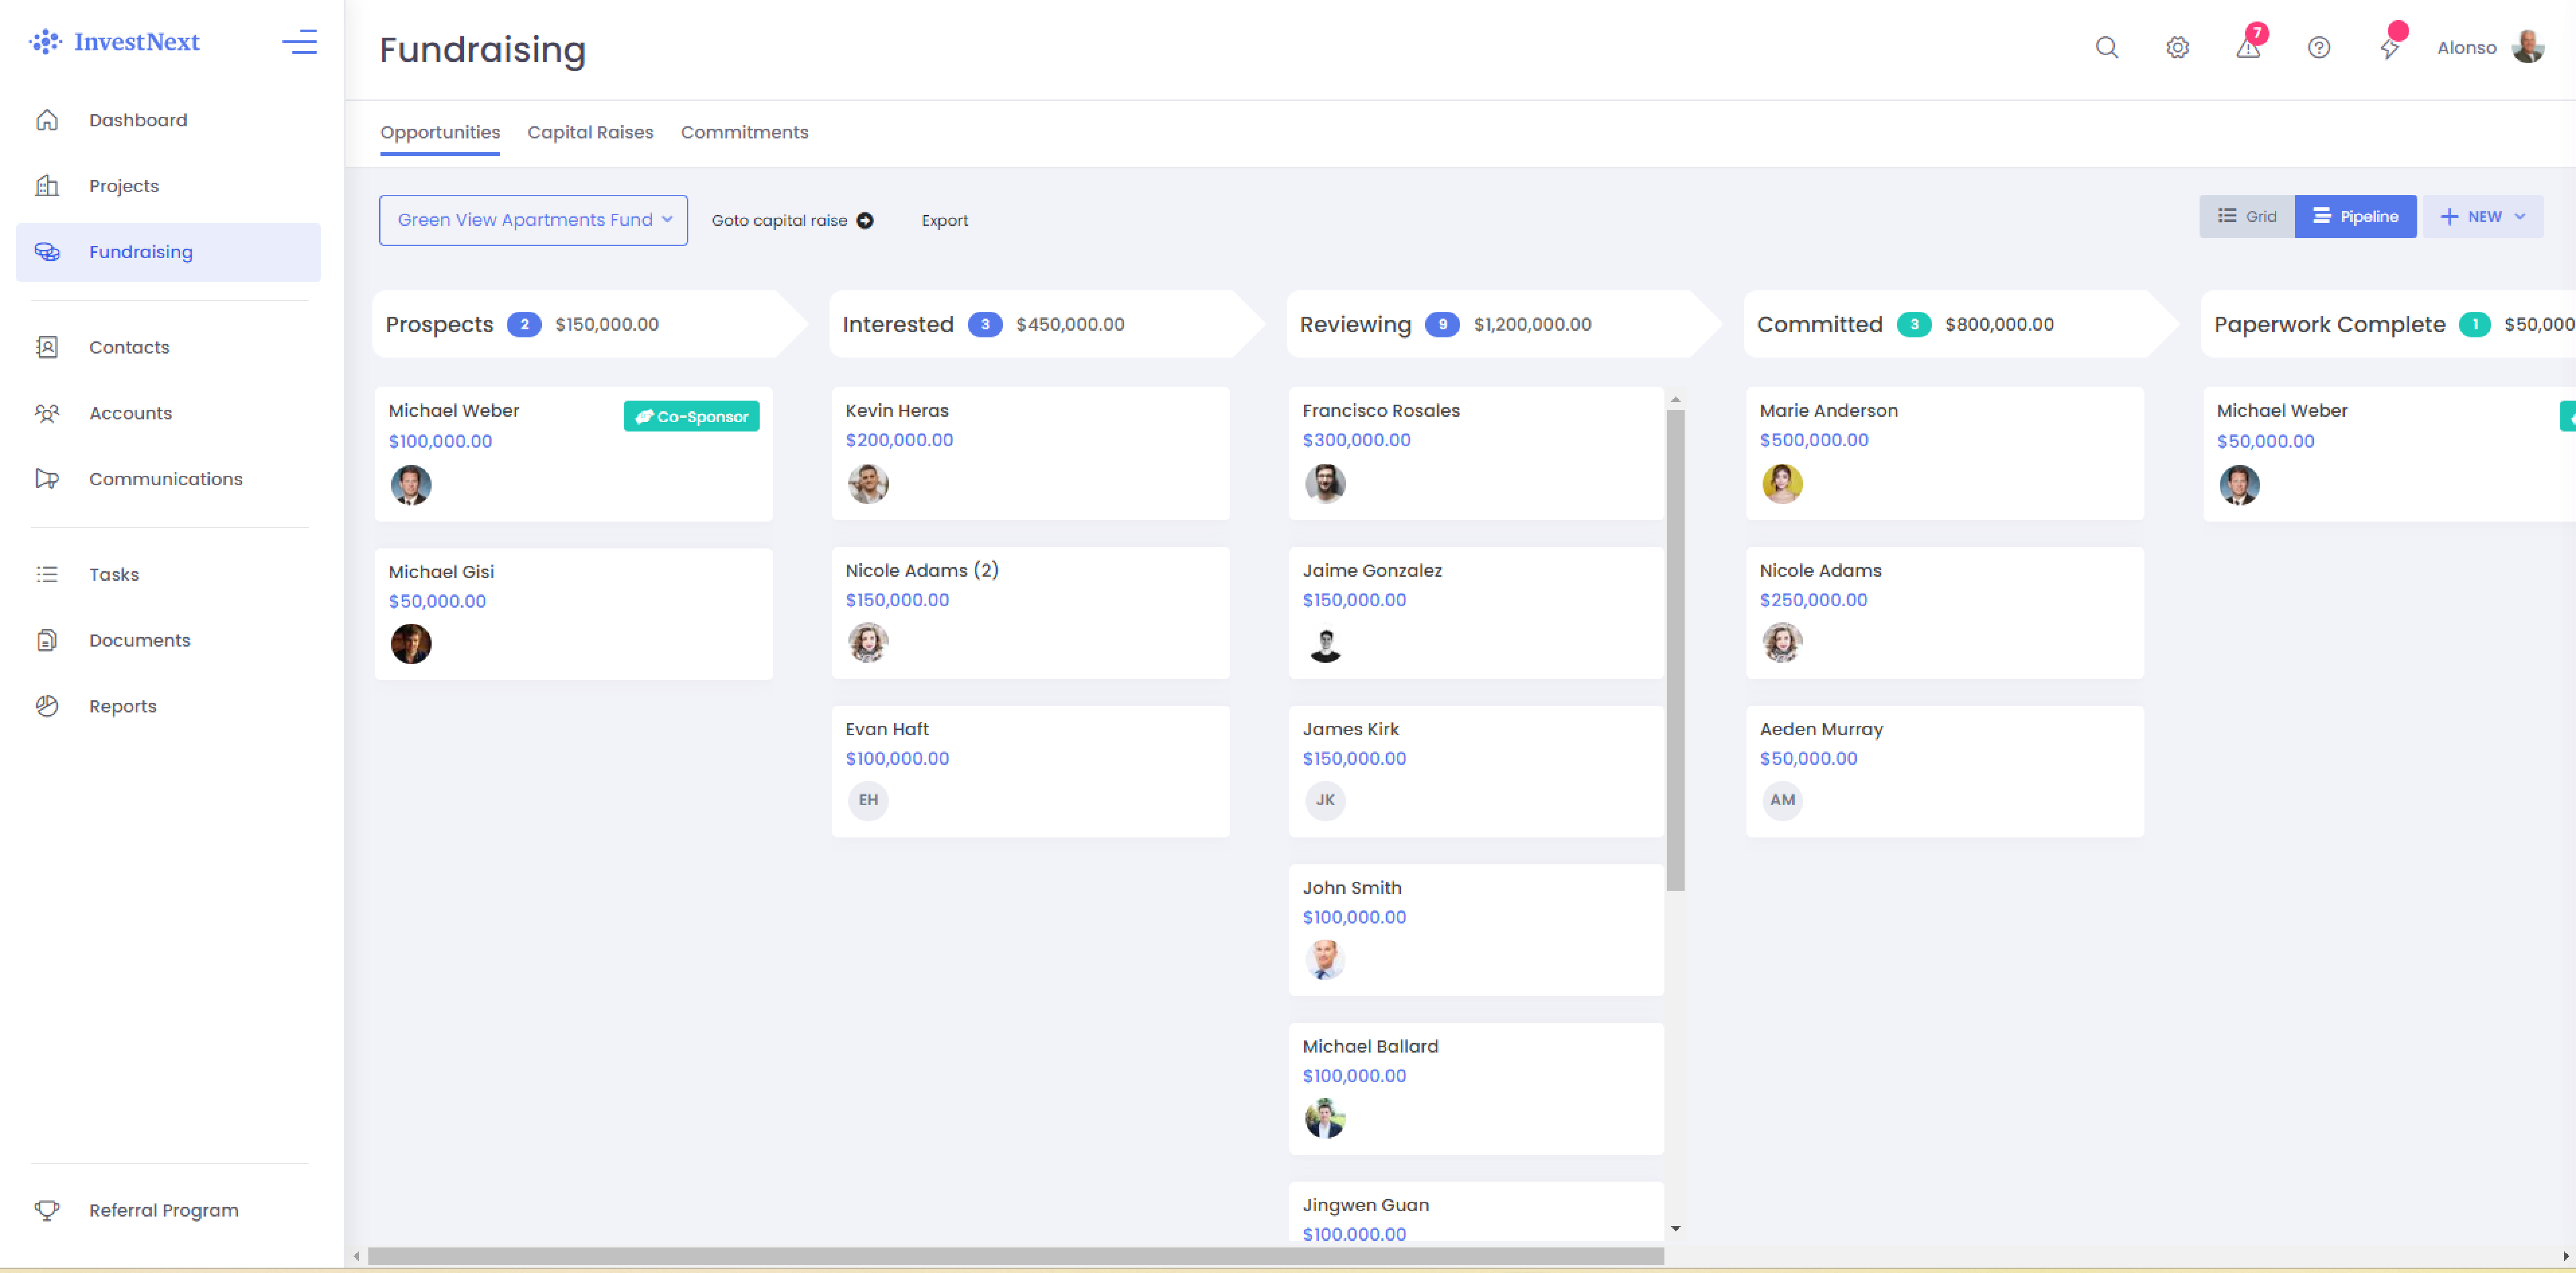Switch to the Capital Raises tab
Image resolution: width=2576 pixels, height=1273 pixels.
[590, 132]
